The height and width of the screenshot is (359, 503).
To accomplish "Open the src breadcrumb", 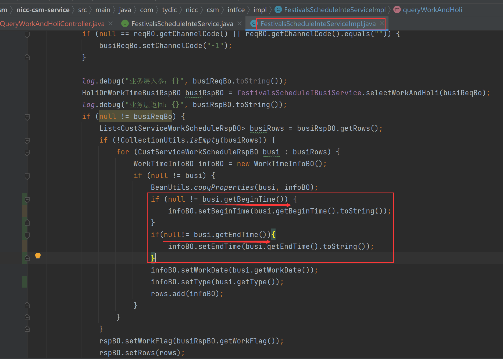I will (x=82, y=9).
